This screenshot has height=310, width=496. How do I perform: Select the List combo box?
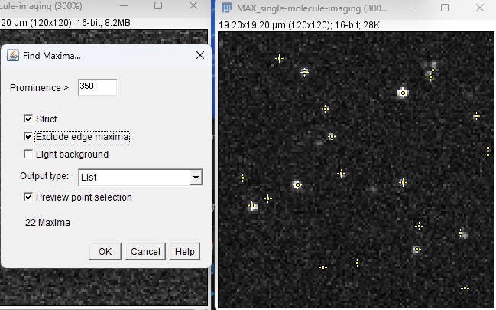140,177
